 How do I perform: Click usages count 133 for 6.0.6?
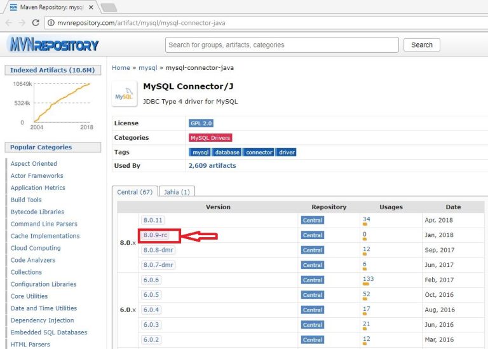tap(368, 279)
